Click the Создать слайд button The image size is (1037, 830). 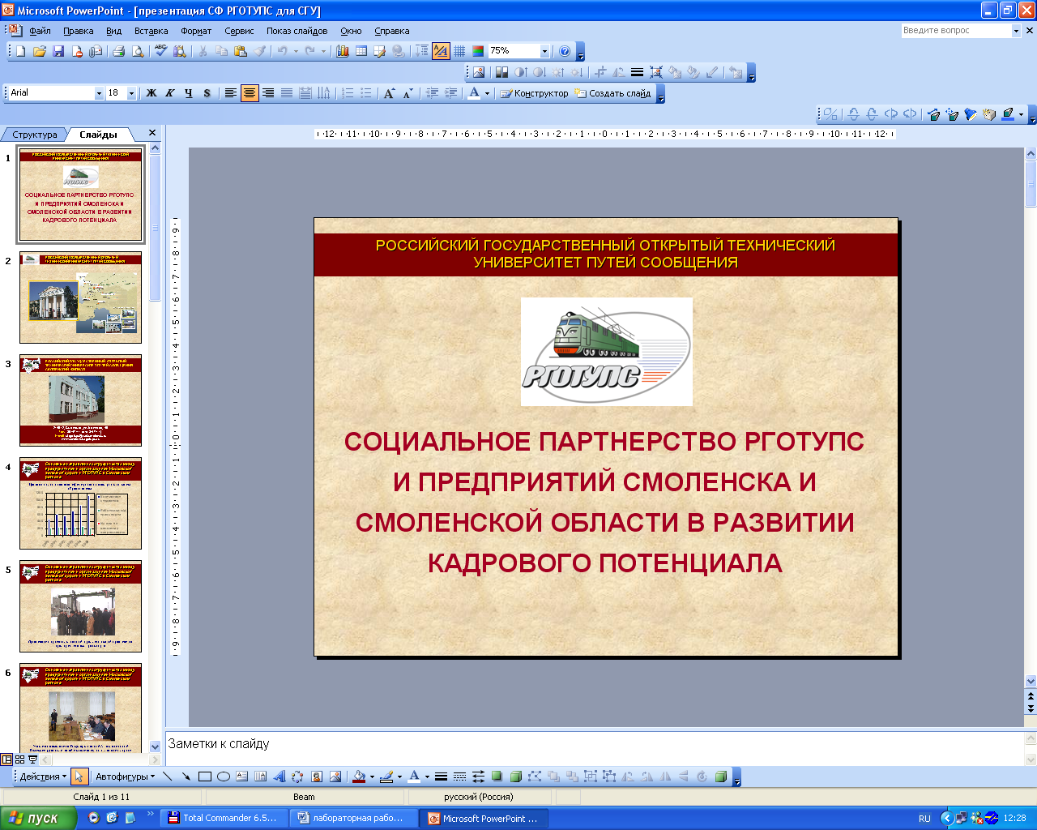[x=612, y=93]
